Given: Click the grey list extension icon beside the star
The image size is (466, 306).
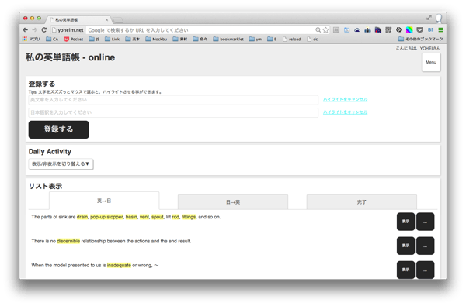Looking at the screenshot, I should [x=336, y=30].
